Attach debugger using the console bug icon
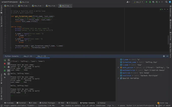172x107 pixels. pyautogui.click(x=5, y=70)
